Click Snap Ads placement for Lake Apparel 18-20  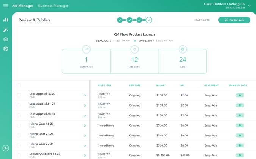click(x=211, y=95)
